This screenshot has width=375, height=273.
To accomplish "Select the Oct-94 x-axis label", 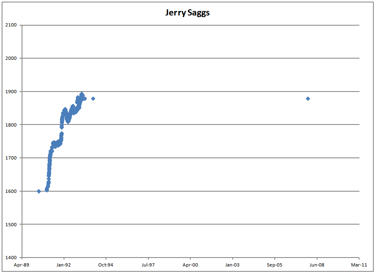I will 106,264.
